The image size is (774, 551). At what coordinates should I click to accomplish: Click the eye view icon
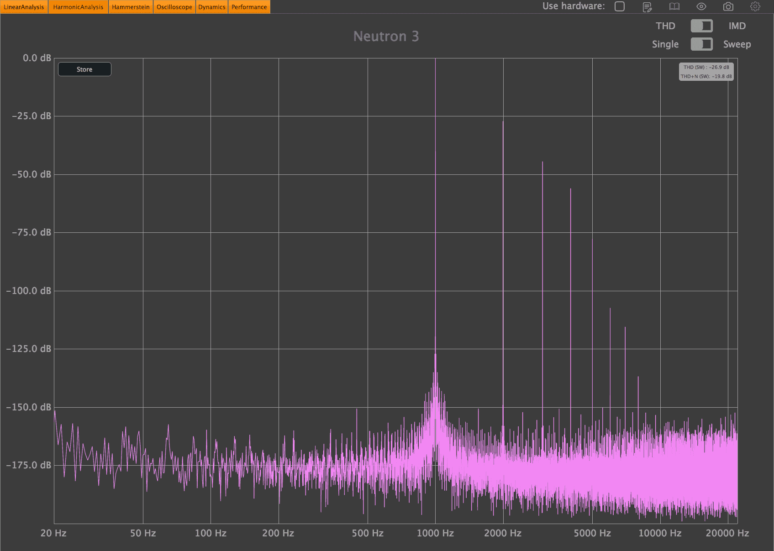(701, 7)
